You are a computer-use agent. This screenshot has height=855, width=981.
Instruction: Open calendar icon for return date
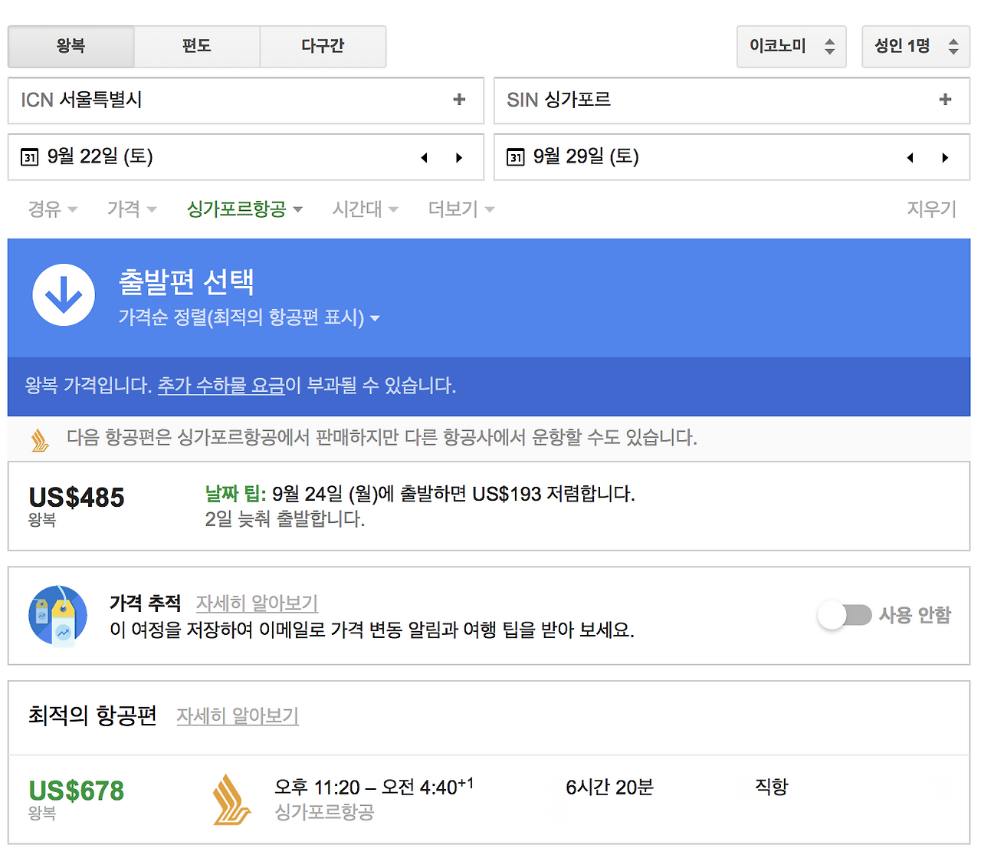pos(516,157)
